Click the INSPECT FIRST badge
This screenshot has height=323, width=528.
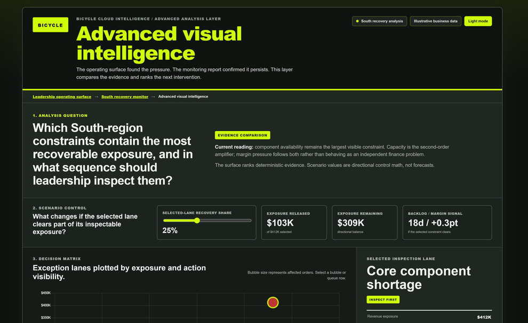coord(383,300)
